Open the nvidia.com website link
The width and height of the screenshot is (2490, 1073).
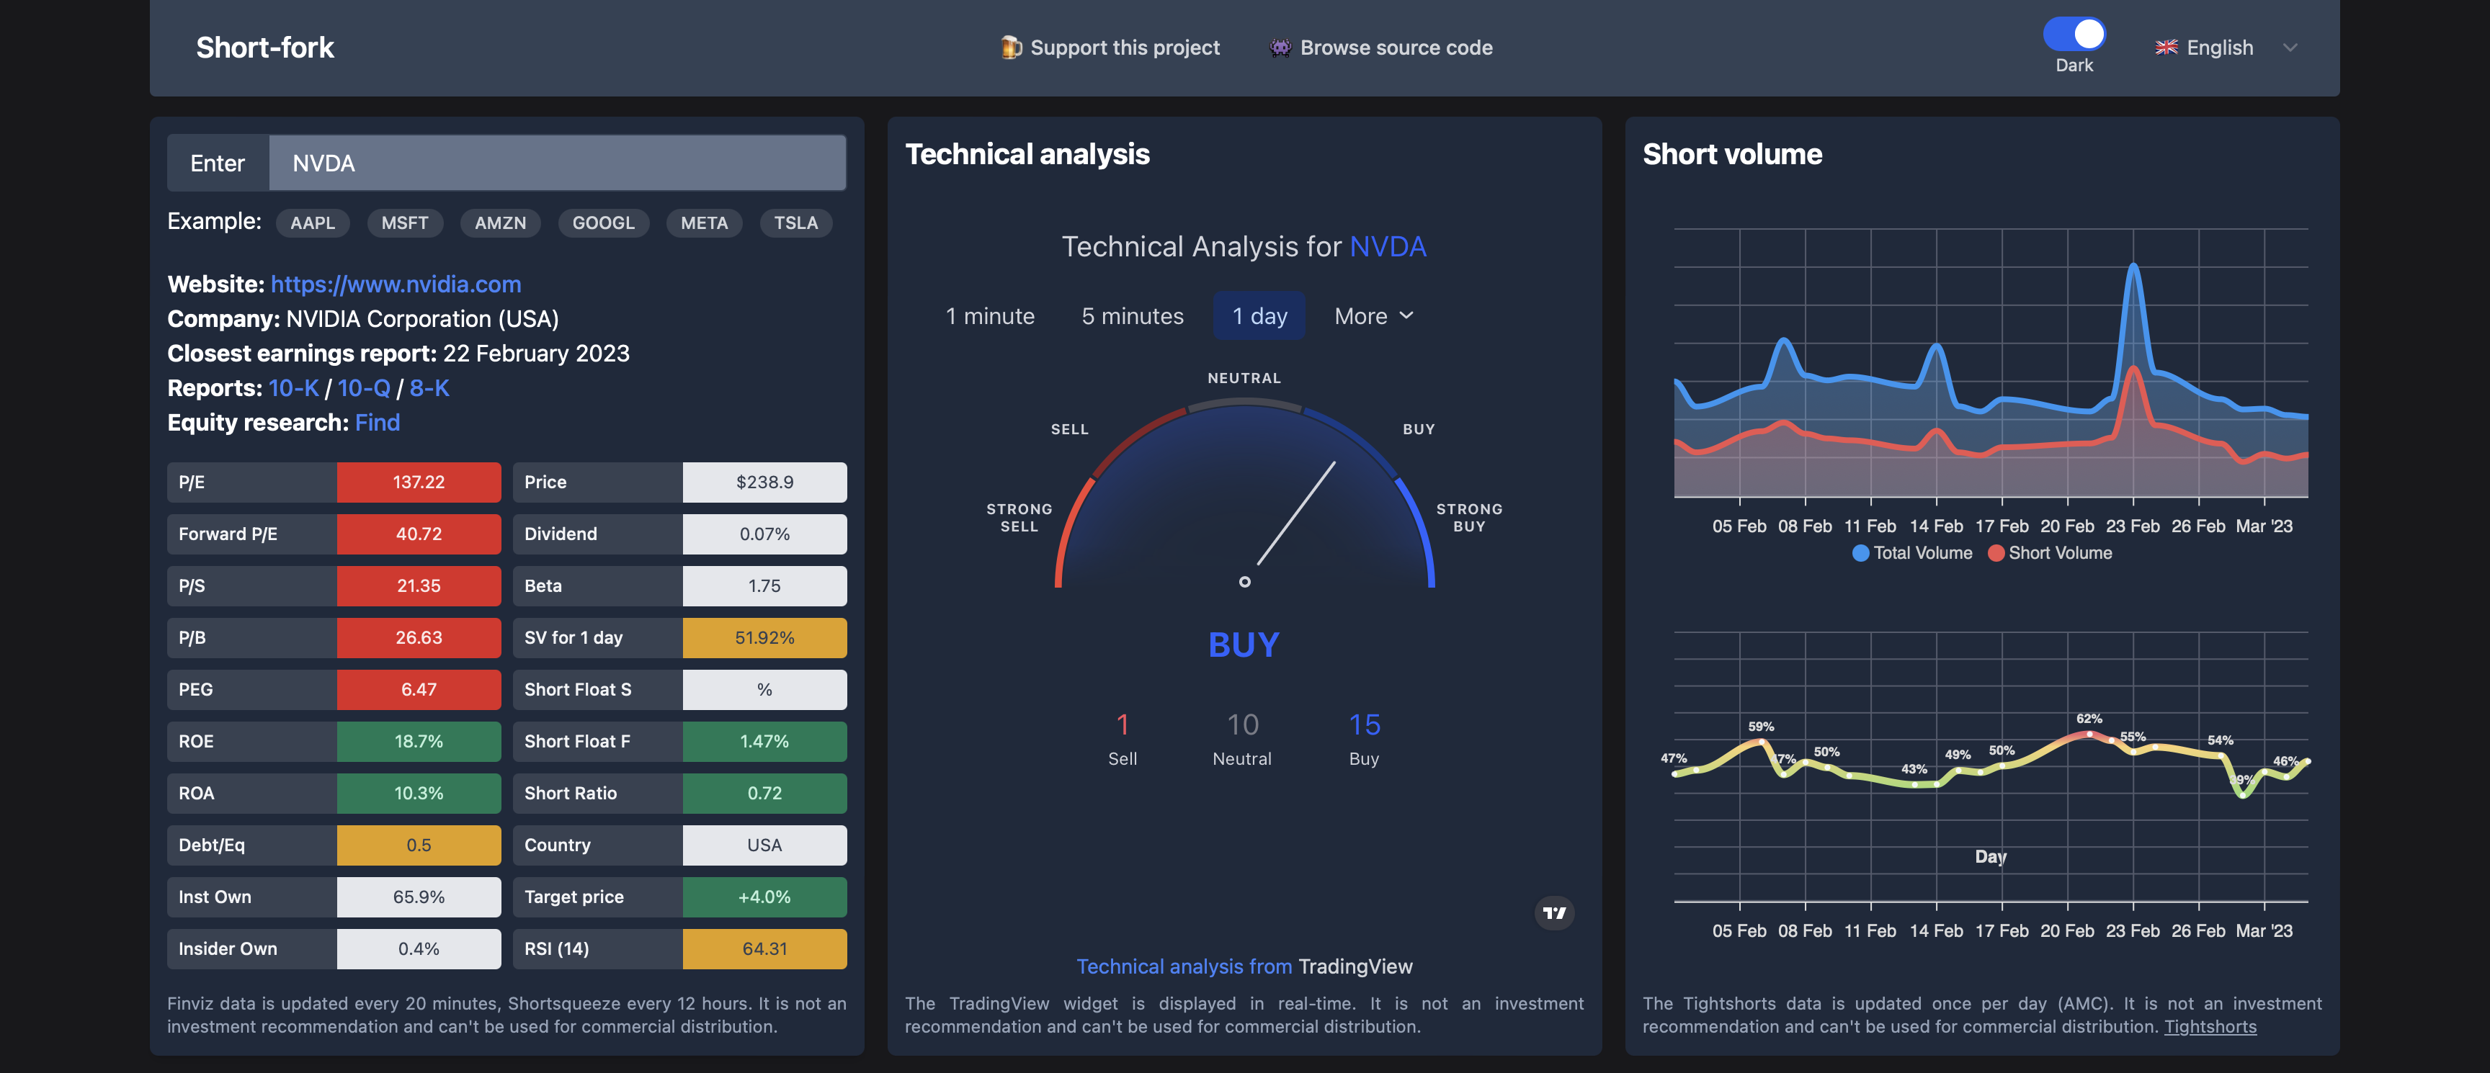pyautogui.click(x=396, y=284)
